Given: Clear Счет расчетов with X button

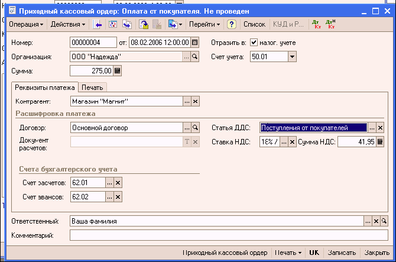Looking at the screenshot, I should point(118,183).
